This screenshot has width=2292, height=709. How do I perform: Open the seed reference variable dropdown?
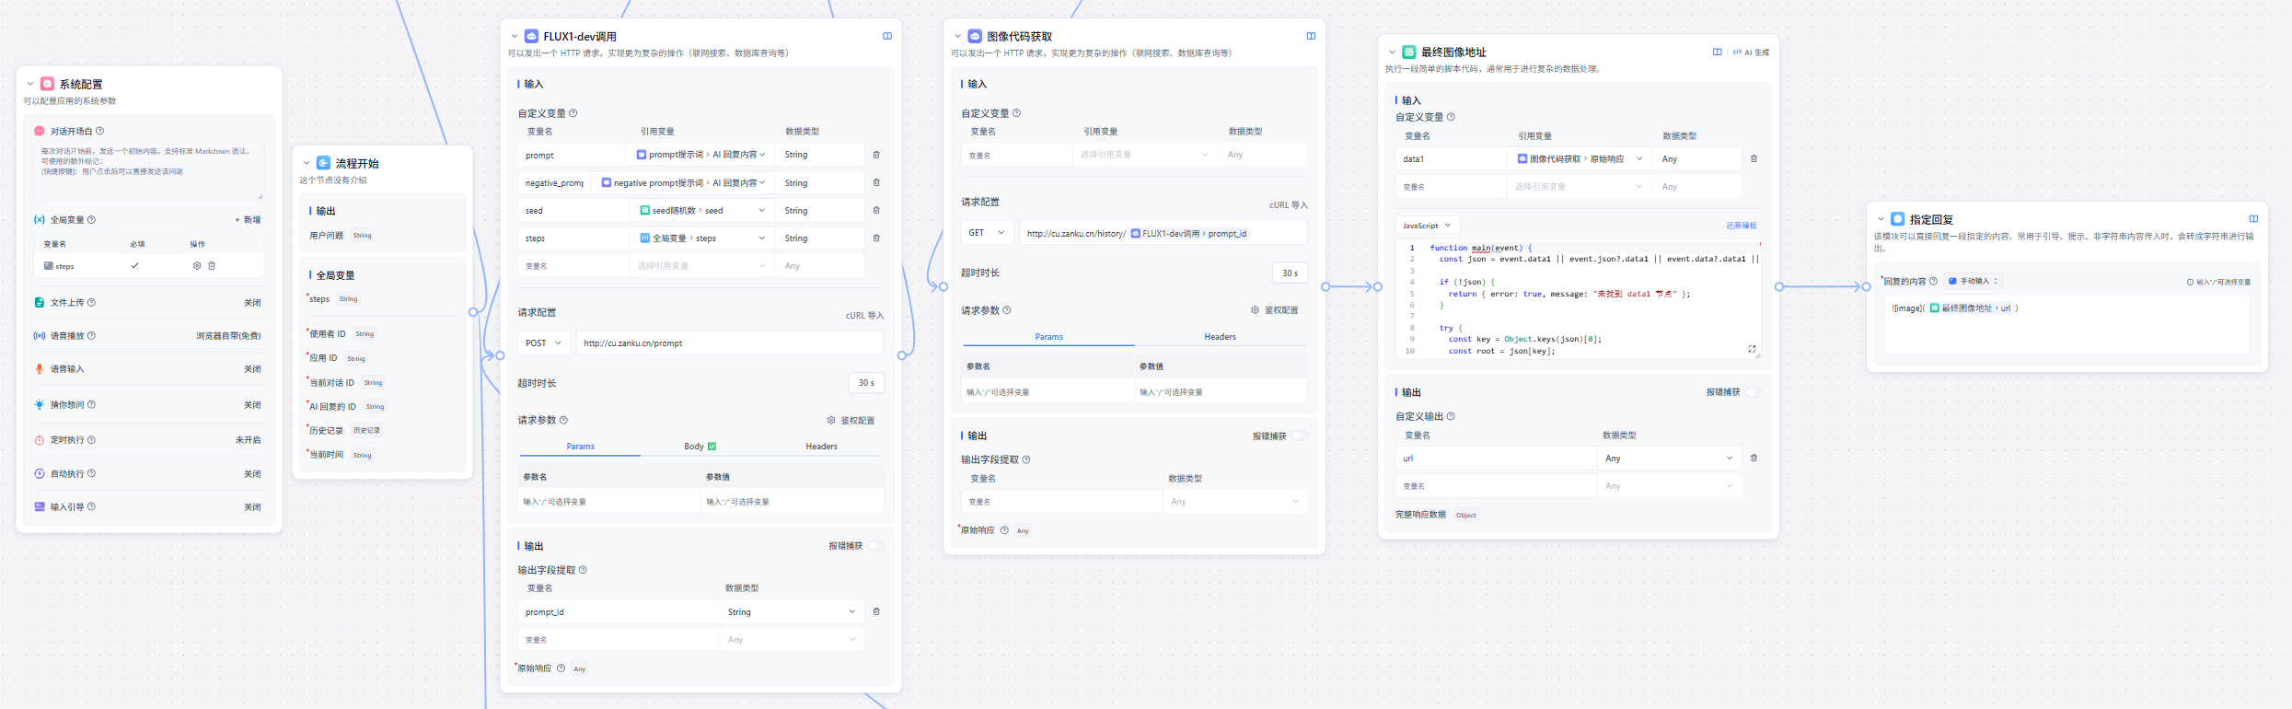pos(701,210)
